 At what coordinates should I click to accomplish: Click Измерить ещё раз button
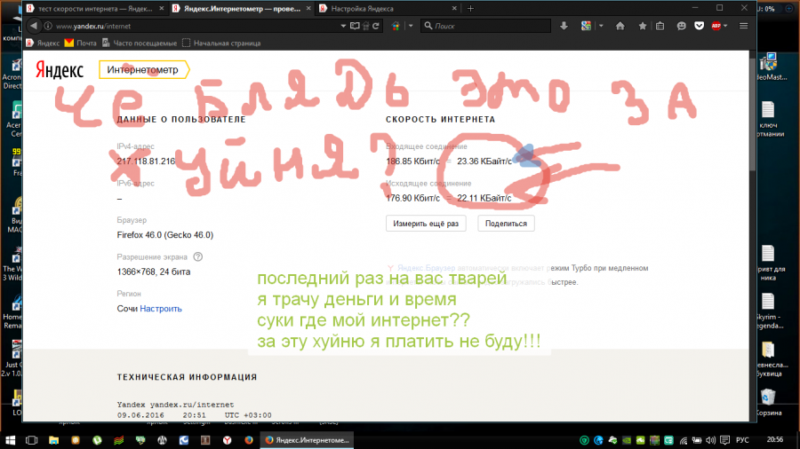coord(426,224)
